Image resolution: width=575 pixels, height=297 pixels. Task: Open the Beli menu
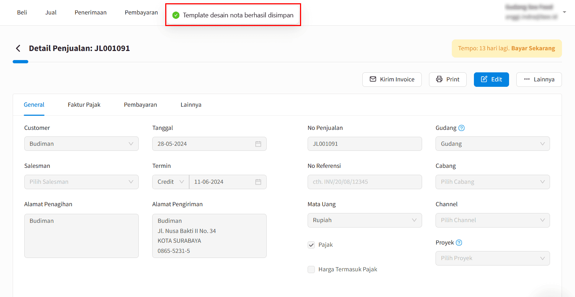[x=22, y=12]
